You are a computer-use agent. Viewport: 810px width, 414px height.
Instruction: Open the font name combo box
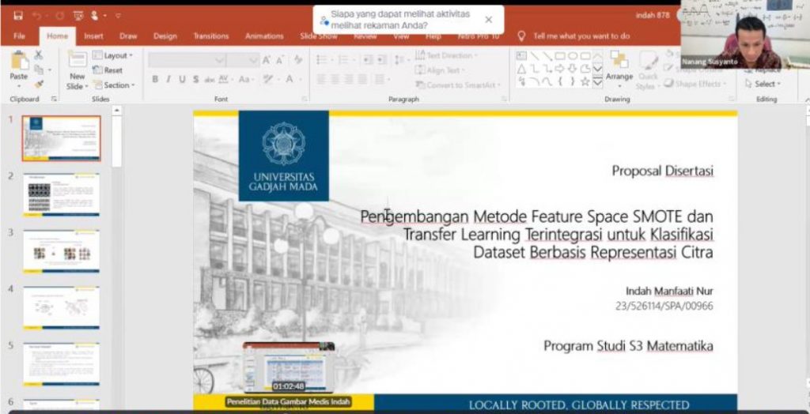click(x=187, y=60)
